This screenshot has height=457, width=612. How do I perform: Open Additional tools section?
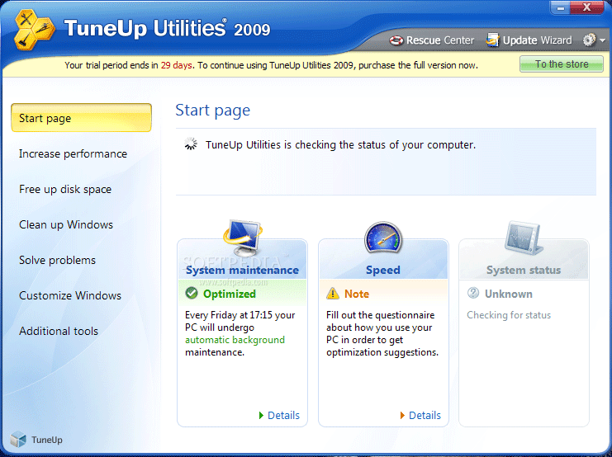[x=59, y=331]
